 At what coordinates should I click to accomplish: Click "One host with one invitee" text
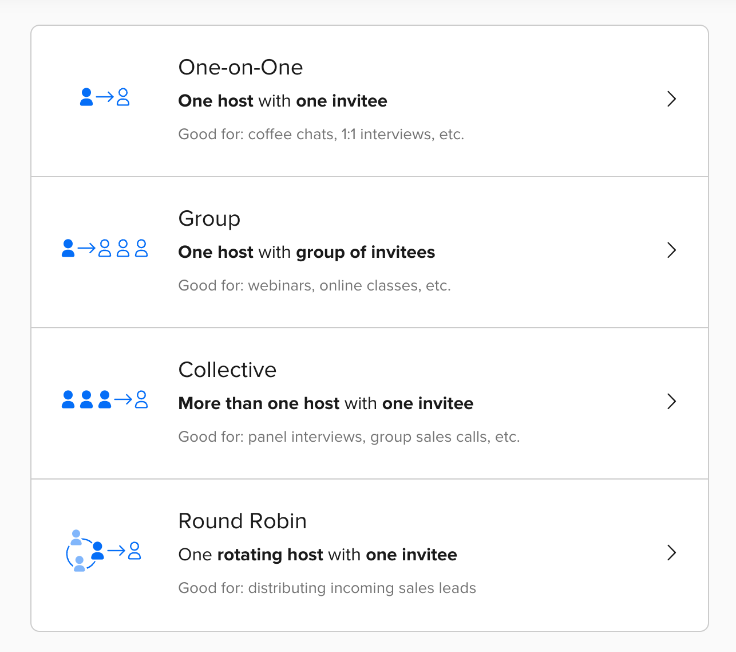(283, 101)
